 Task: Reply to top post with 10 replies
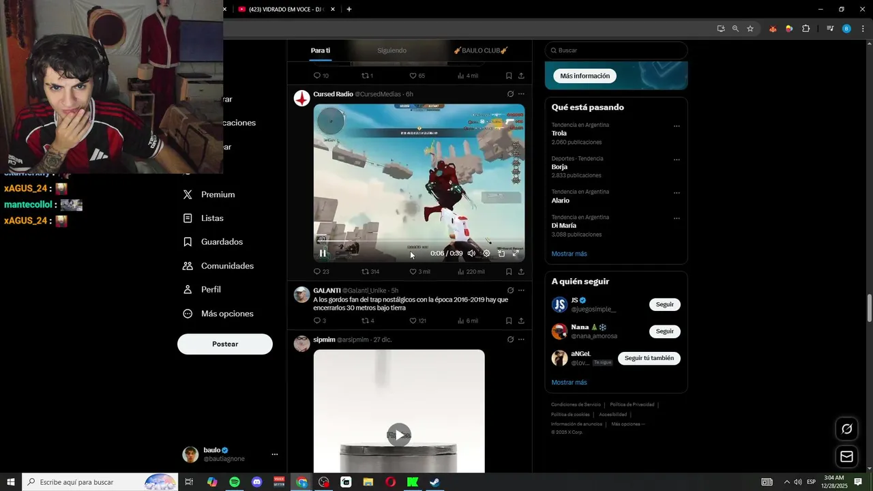click(321, 76)
